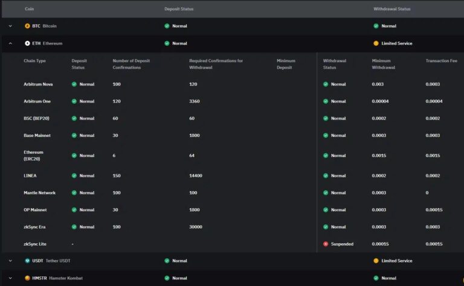Click the Mantle Network chain name
Viewport: 464px width, 286px height.
tap(39, 192)
